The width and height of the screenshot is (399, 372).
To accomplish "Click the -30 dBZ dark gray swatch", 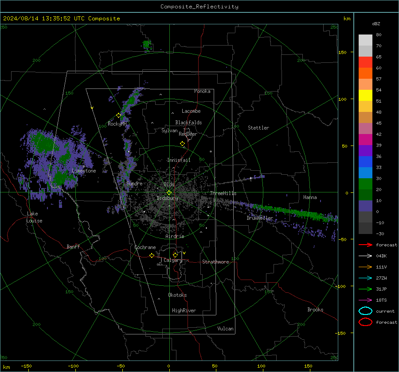I will coord(365,228).
